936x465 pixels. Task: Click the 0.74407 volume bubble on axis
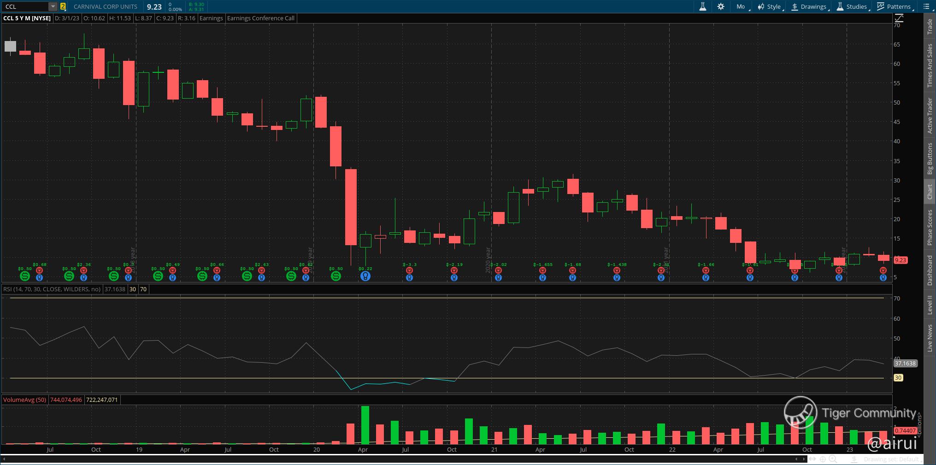point(905,431)
